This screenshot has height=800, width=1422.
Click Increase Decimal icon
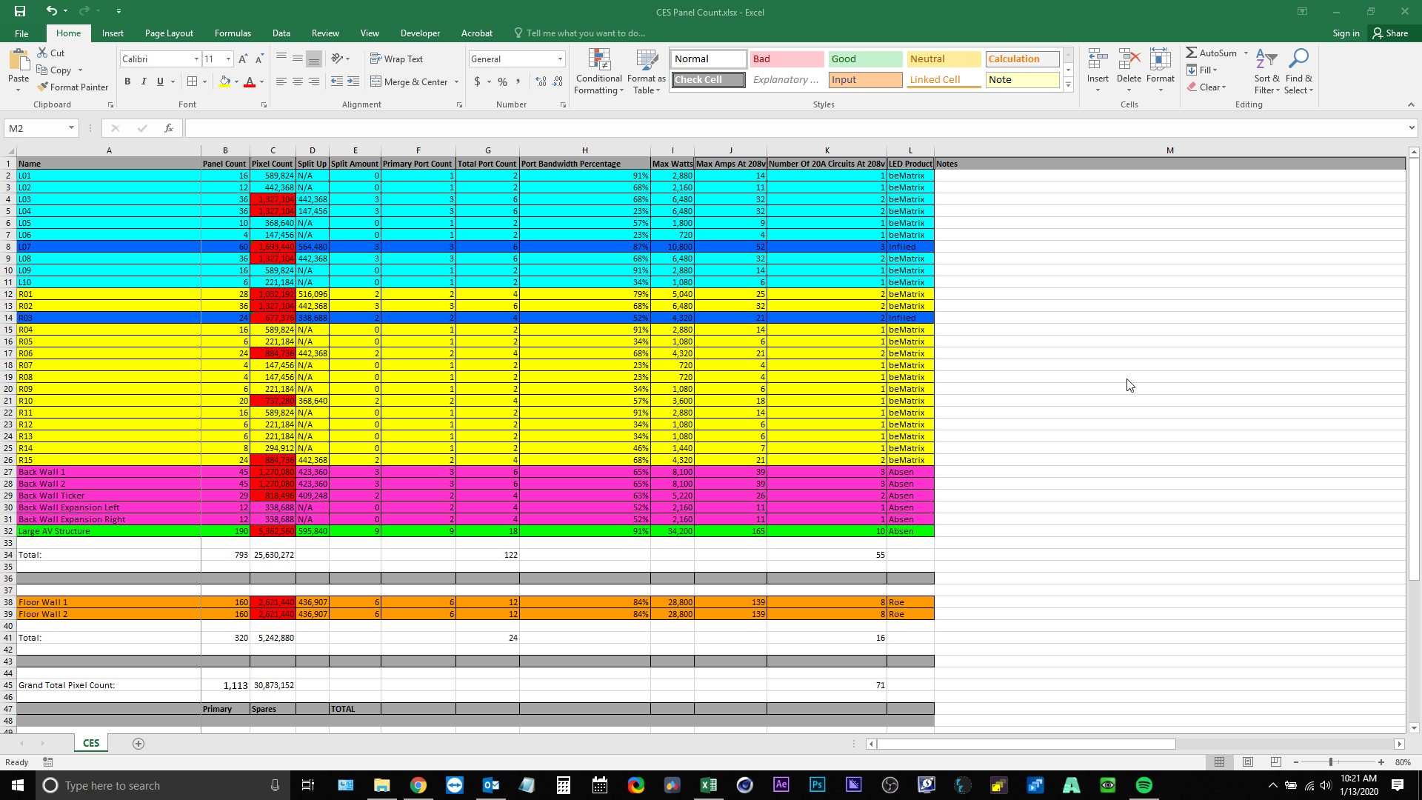[541, 81]
